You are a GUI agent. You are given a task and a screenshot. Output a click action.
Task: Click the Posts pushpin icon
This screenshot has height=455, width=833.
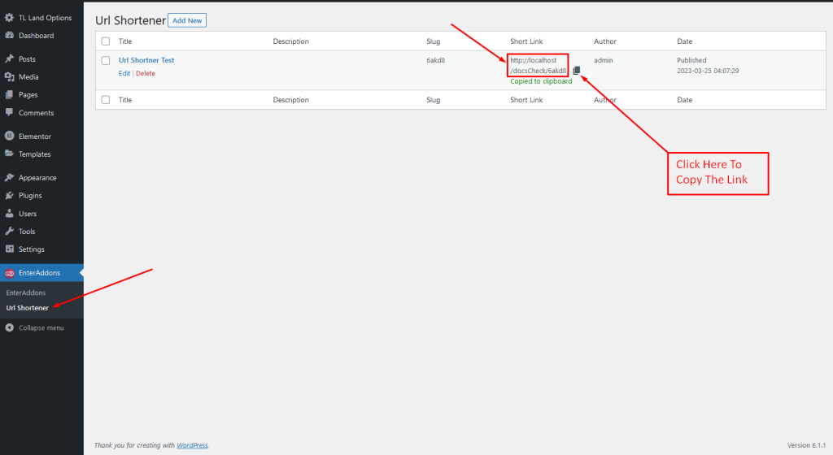[x=9, y=58]
